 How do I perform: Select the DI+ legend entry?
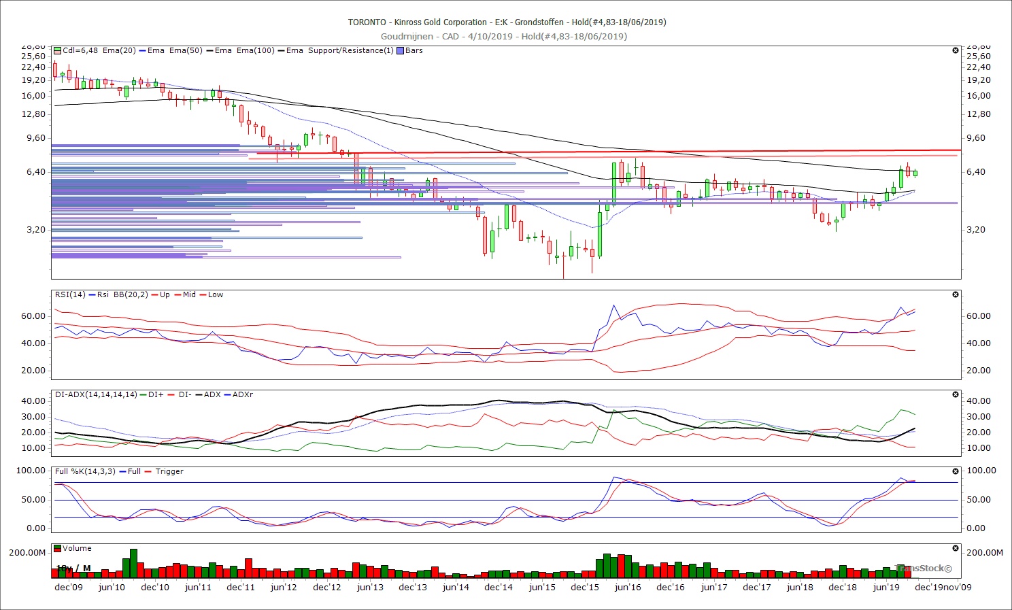coord(156,394)
